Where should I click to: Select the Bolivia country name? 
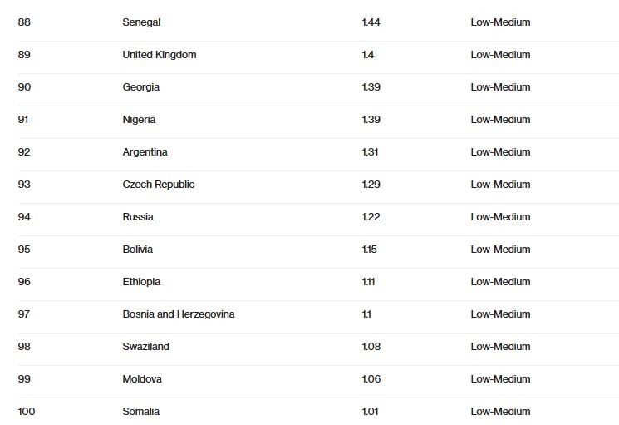click(138, 250)
